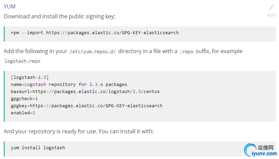The width and height of the screenshot is (279, 159).
Task: Click the "Download and install the public signing key" sentence
Action: pos(60,16)
